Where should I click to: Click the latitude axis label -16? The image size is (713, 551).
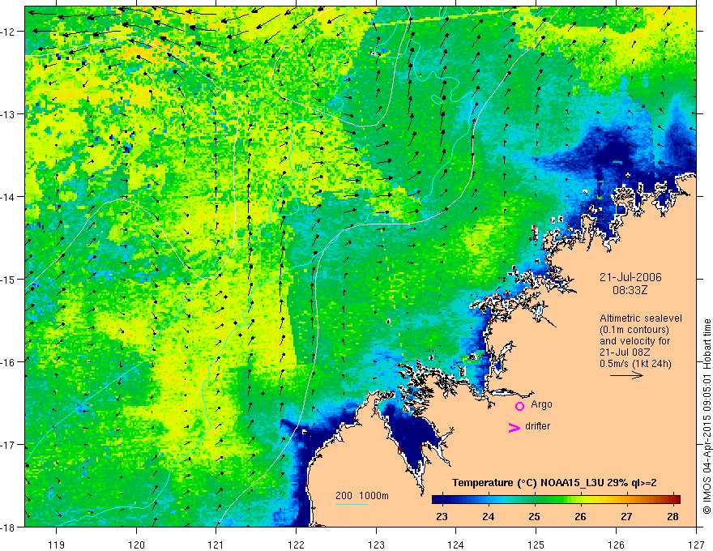click(x=9, y=362)
